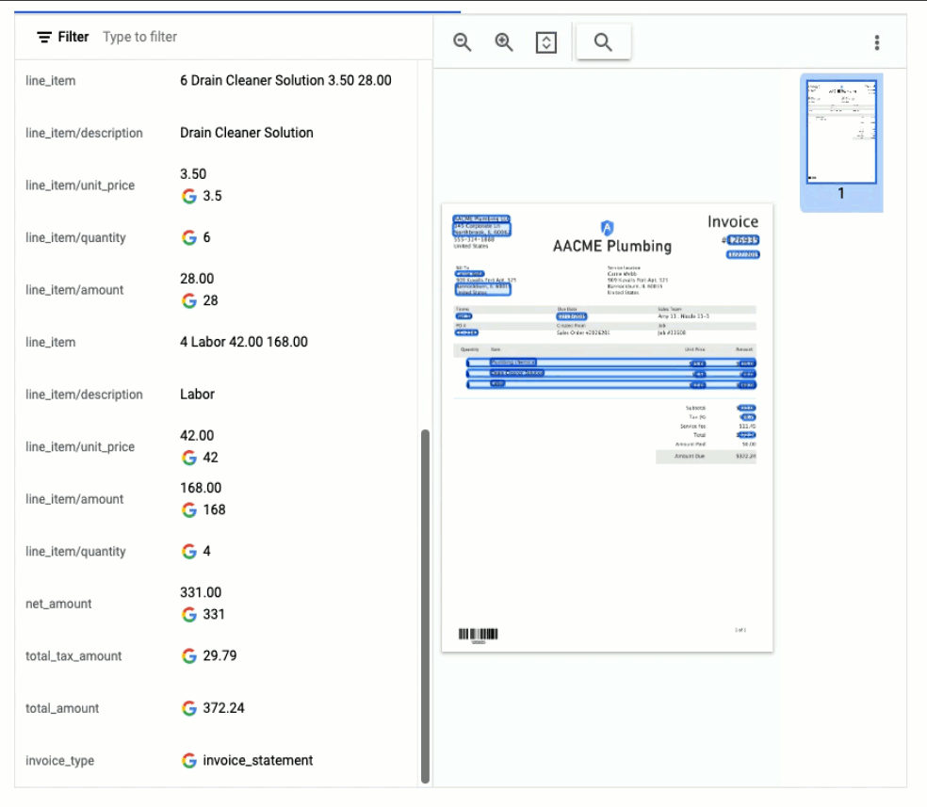
Task: Click the Google icon beside quantity 6
Action: pyautogui.click(x=189, y=237)
